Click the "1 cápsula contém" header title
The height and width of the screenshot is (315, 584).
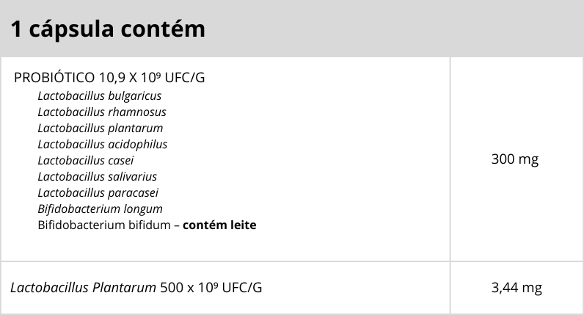[107, 29]
